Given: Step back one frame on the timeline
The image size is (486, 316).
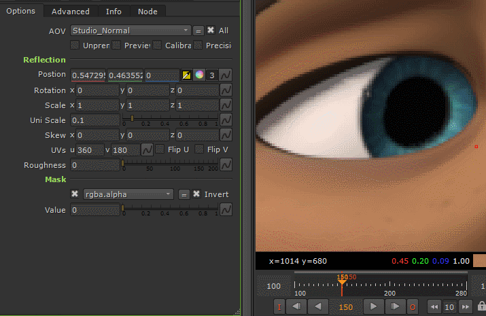Looking at the screenshot, I should coord(296,306).
